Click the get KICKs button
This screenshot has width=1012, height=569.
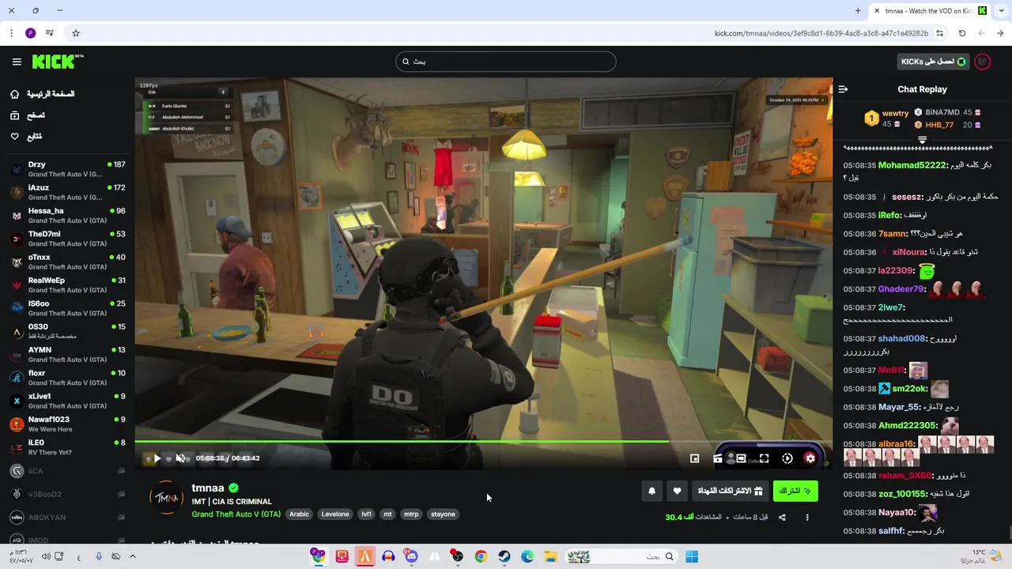(934, 62)
